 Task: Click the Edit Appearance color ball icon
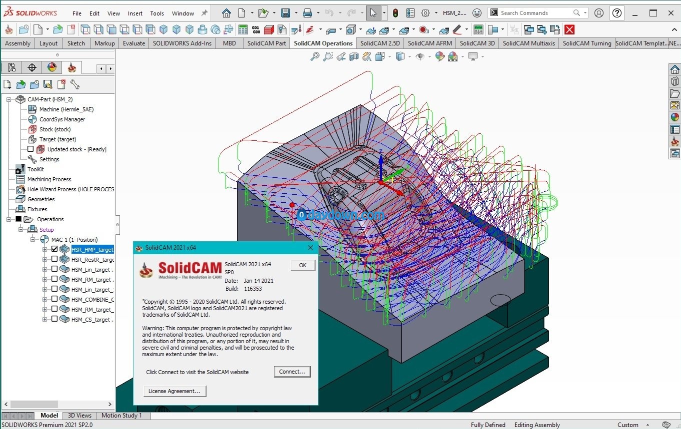click(x=440, y=57)
